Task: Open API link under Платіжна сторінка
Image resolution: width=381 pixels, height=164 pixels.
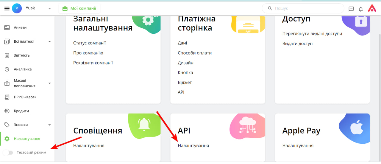Action: (x=181, y=92)
